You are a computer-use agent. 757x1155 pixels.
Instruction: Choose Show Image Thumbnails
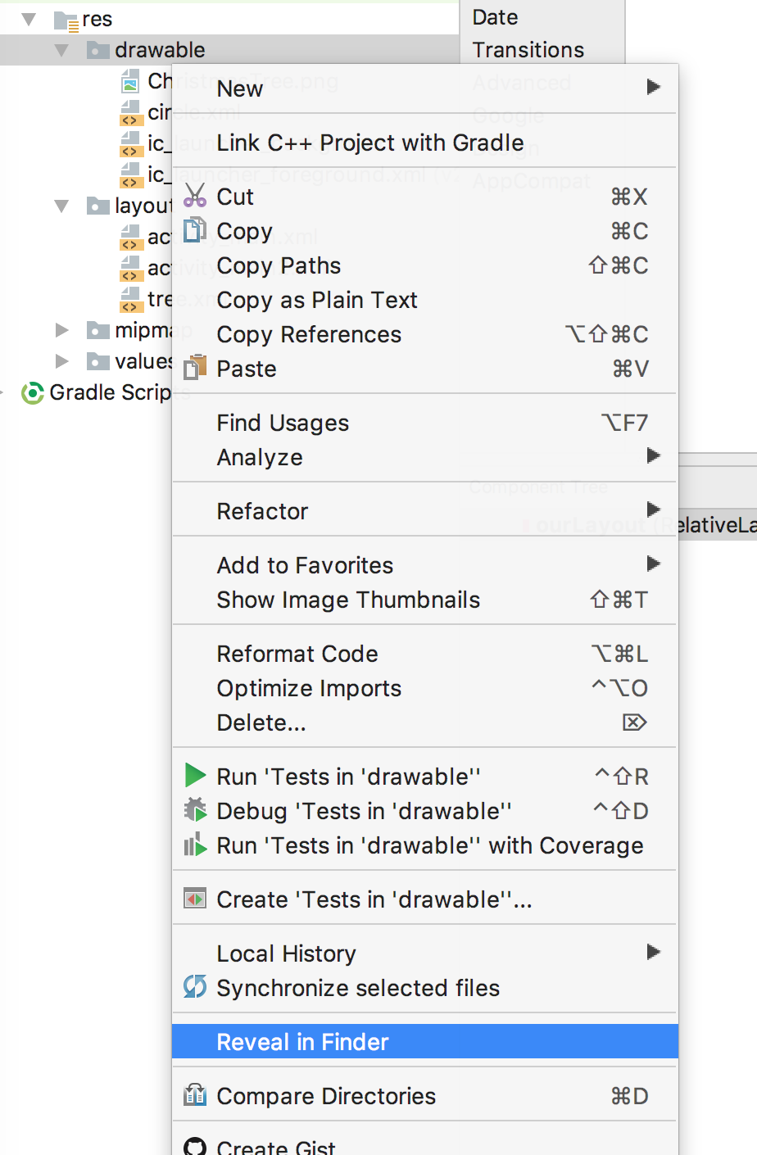(425, 600)
